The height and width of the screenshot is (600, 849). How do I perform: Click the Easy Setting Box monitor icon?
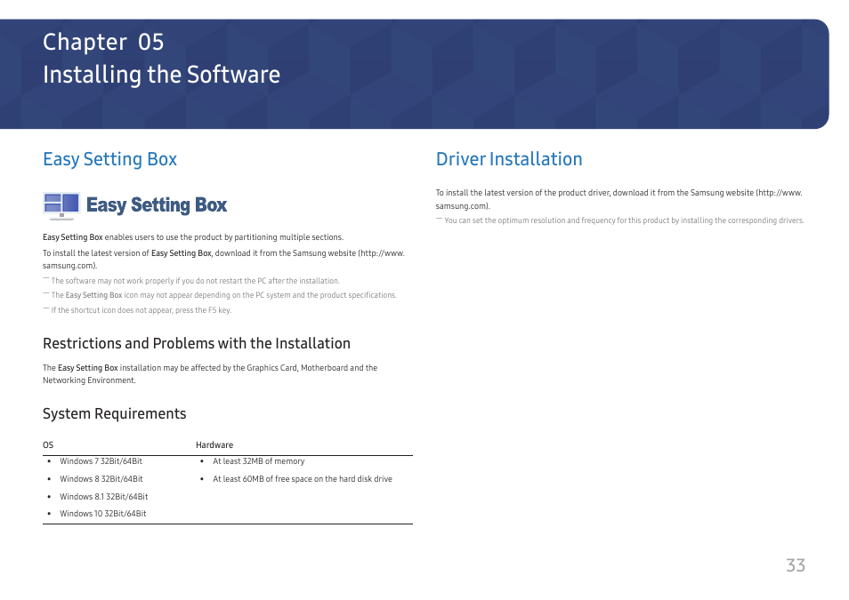[61, 205]
